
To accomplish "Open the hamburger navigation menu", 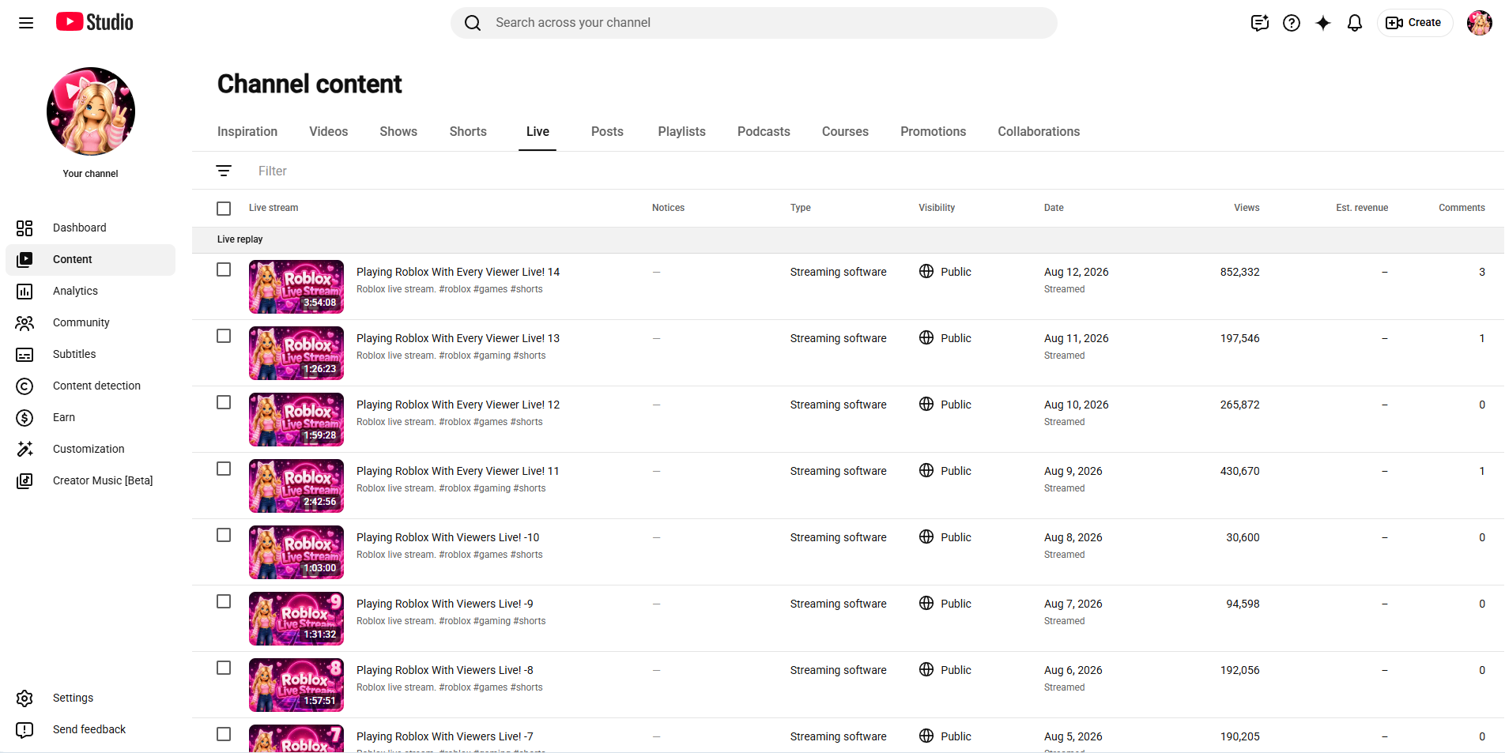I will pyautogui.click(x=26, y=23).
